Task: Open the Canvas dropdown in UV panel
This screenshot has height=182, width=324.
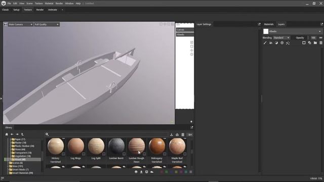Action: pos(185,30)
